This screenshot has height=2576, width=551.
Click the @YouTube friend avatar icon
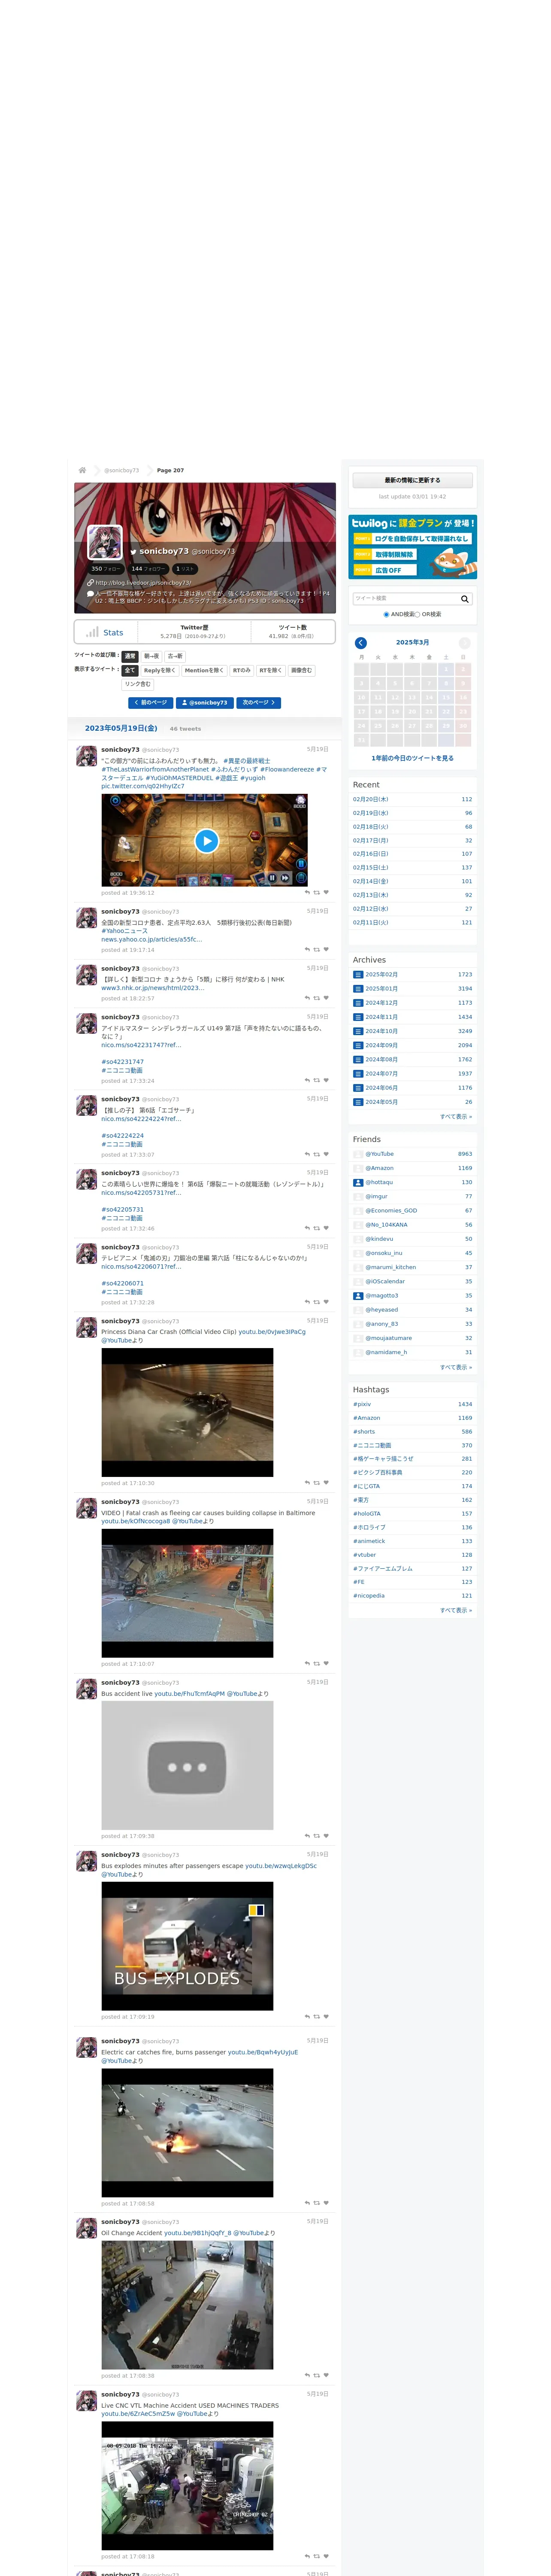pyautogui.click(x=358, y=1154)
